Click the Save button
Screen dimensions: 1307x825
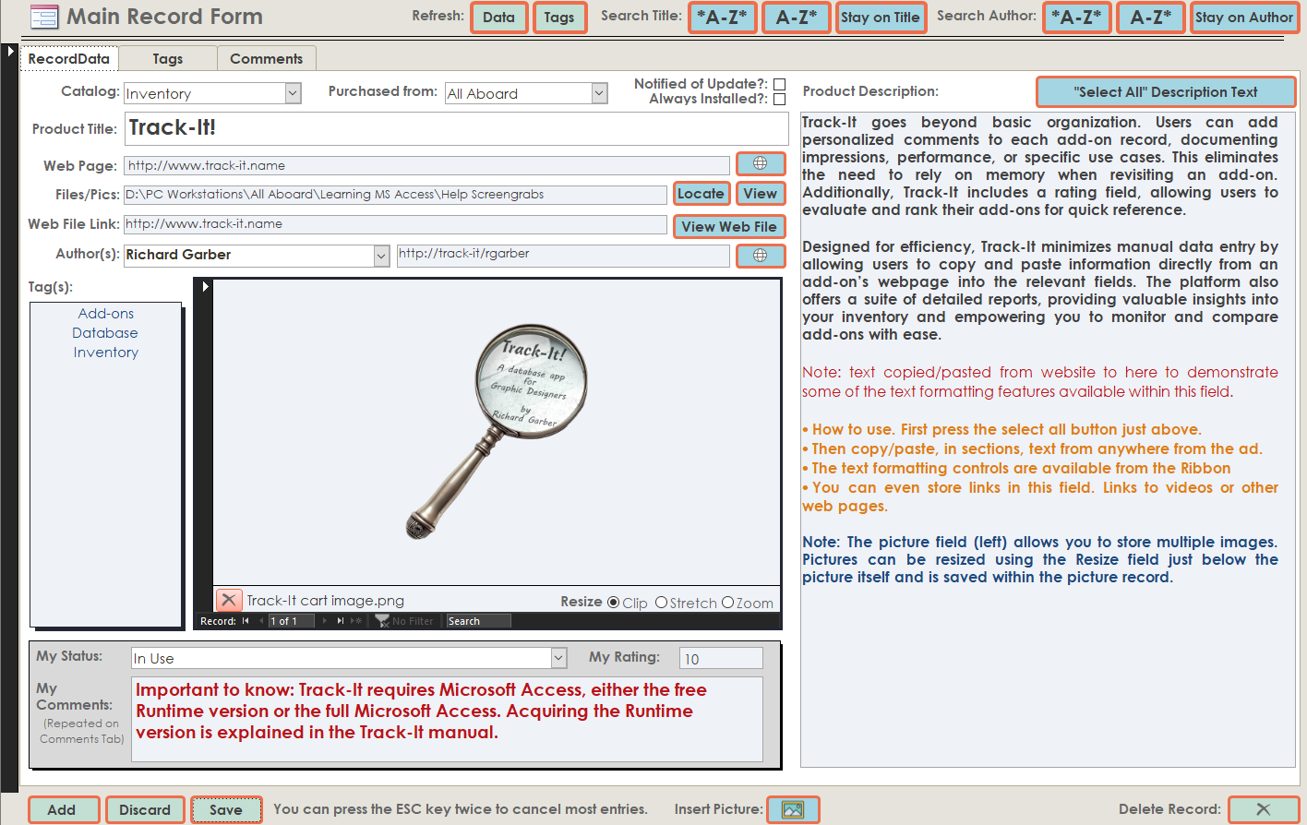[x=226, y=809]
